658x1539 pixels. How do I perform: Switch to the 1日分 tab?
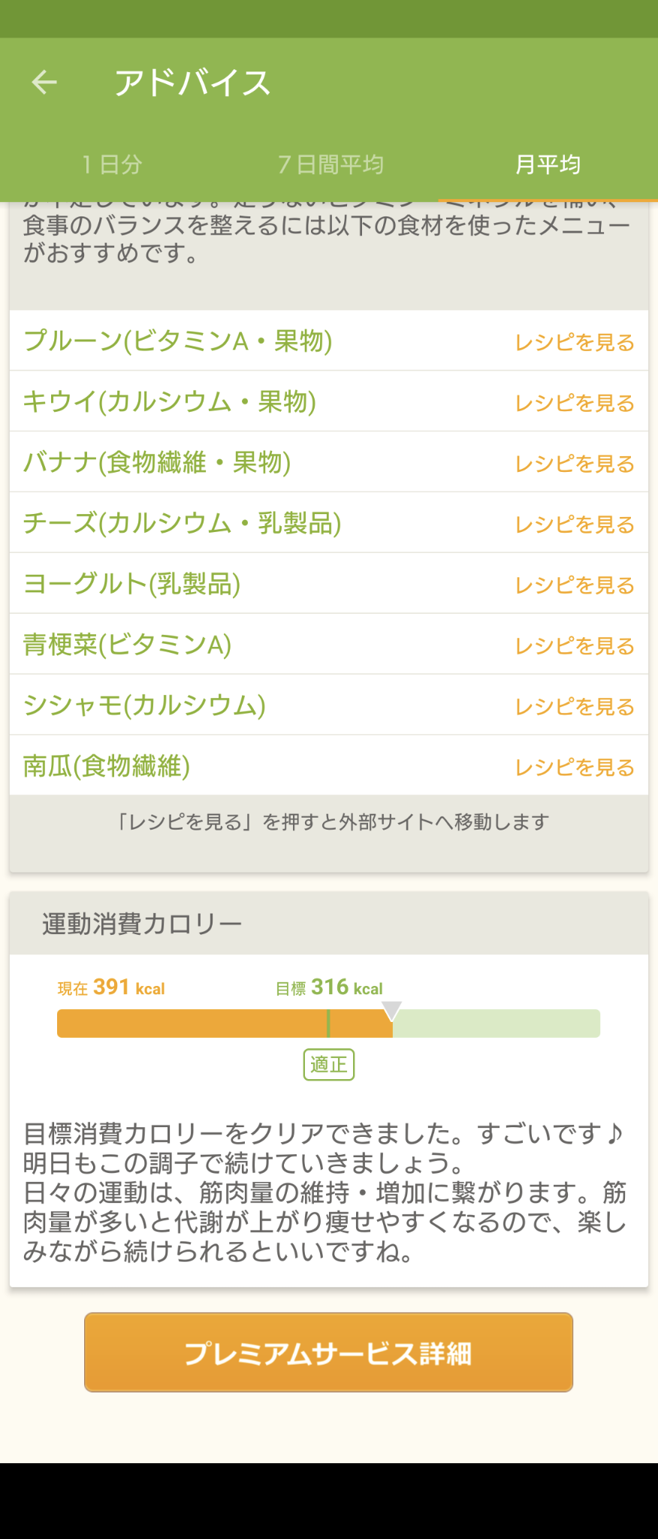point(112,165)
